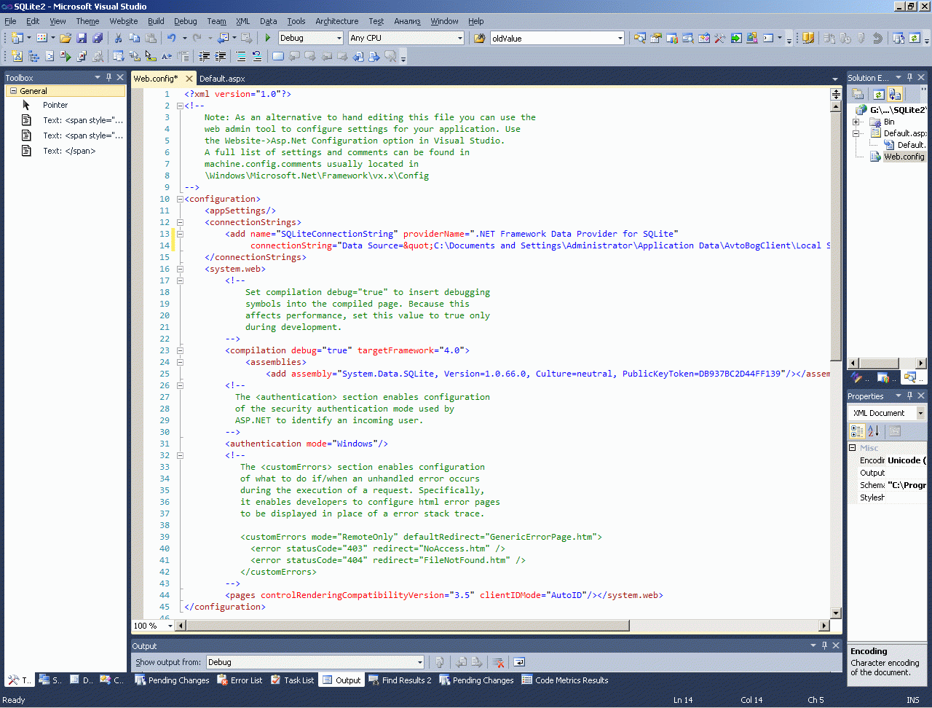Save the current file using the Save icon
The image size is (932, 708).
pyautogui.click(x=82, y=38)
